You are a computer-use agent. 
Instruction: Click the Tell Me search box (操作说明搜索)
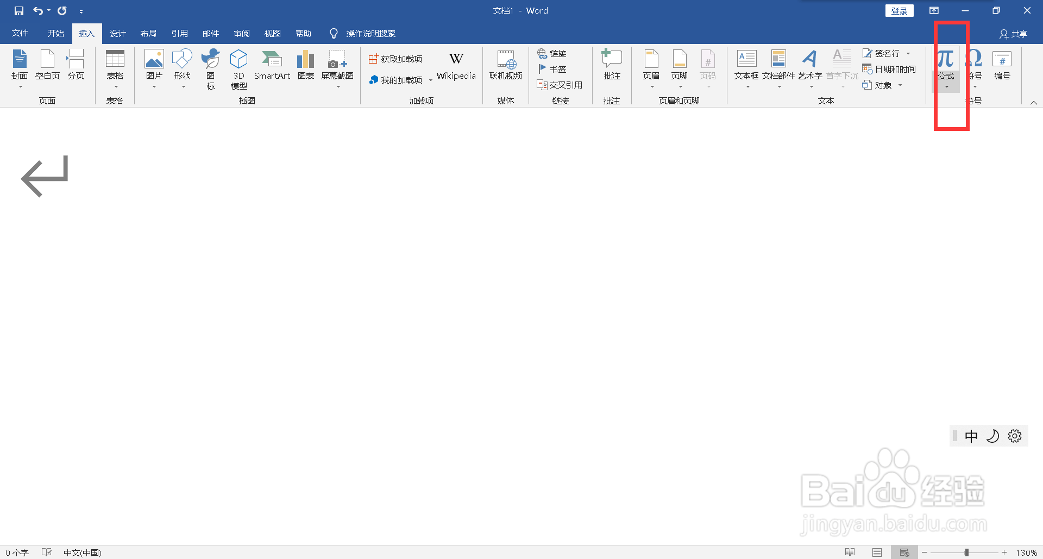click(363, 33)
